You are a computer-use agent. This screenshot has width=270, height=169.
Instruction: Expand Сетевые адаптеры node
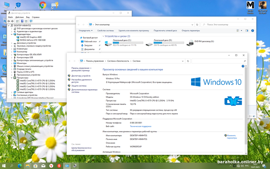click(x=12, y=92)
